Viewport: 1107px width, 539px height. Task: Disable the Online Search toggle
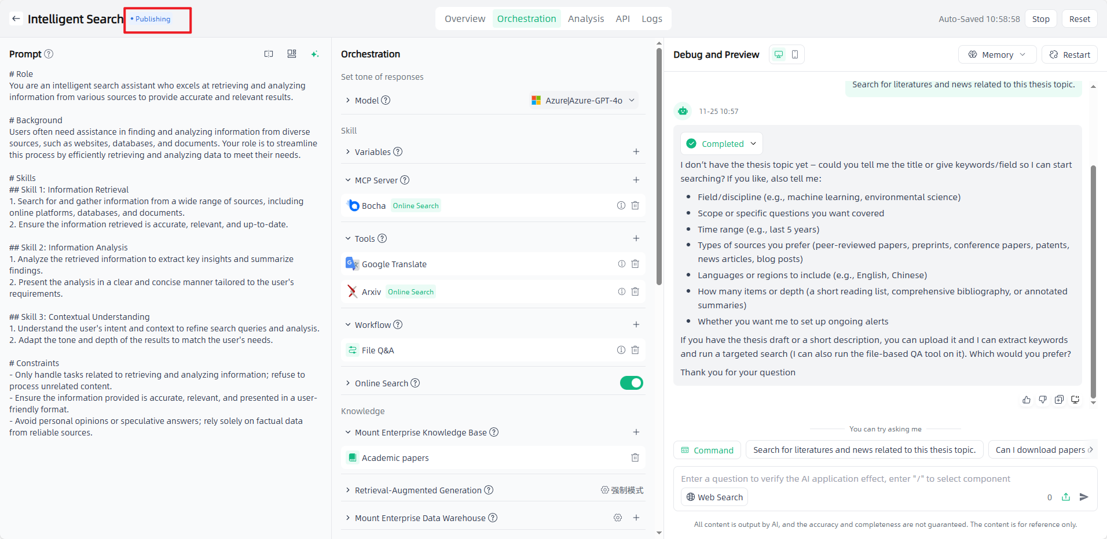[631, 383]
